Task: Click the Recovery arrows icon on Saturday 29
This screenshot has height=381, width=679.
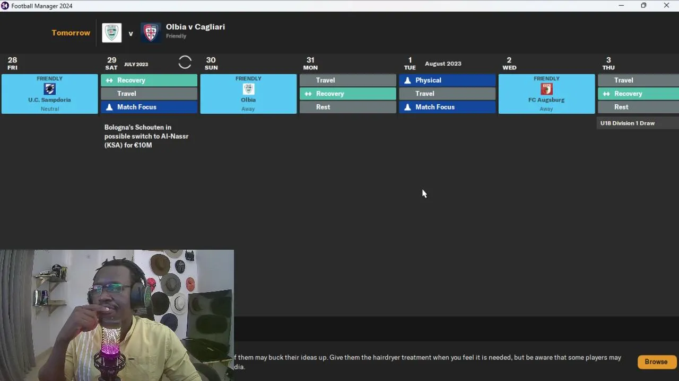Action: point(109,80)
